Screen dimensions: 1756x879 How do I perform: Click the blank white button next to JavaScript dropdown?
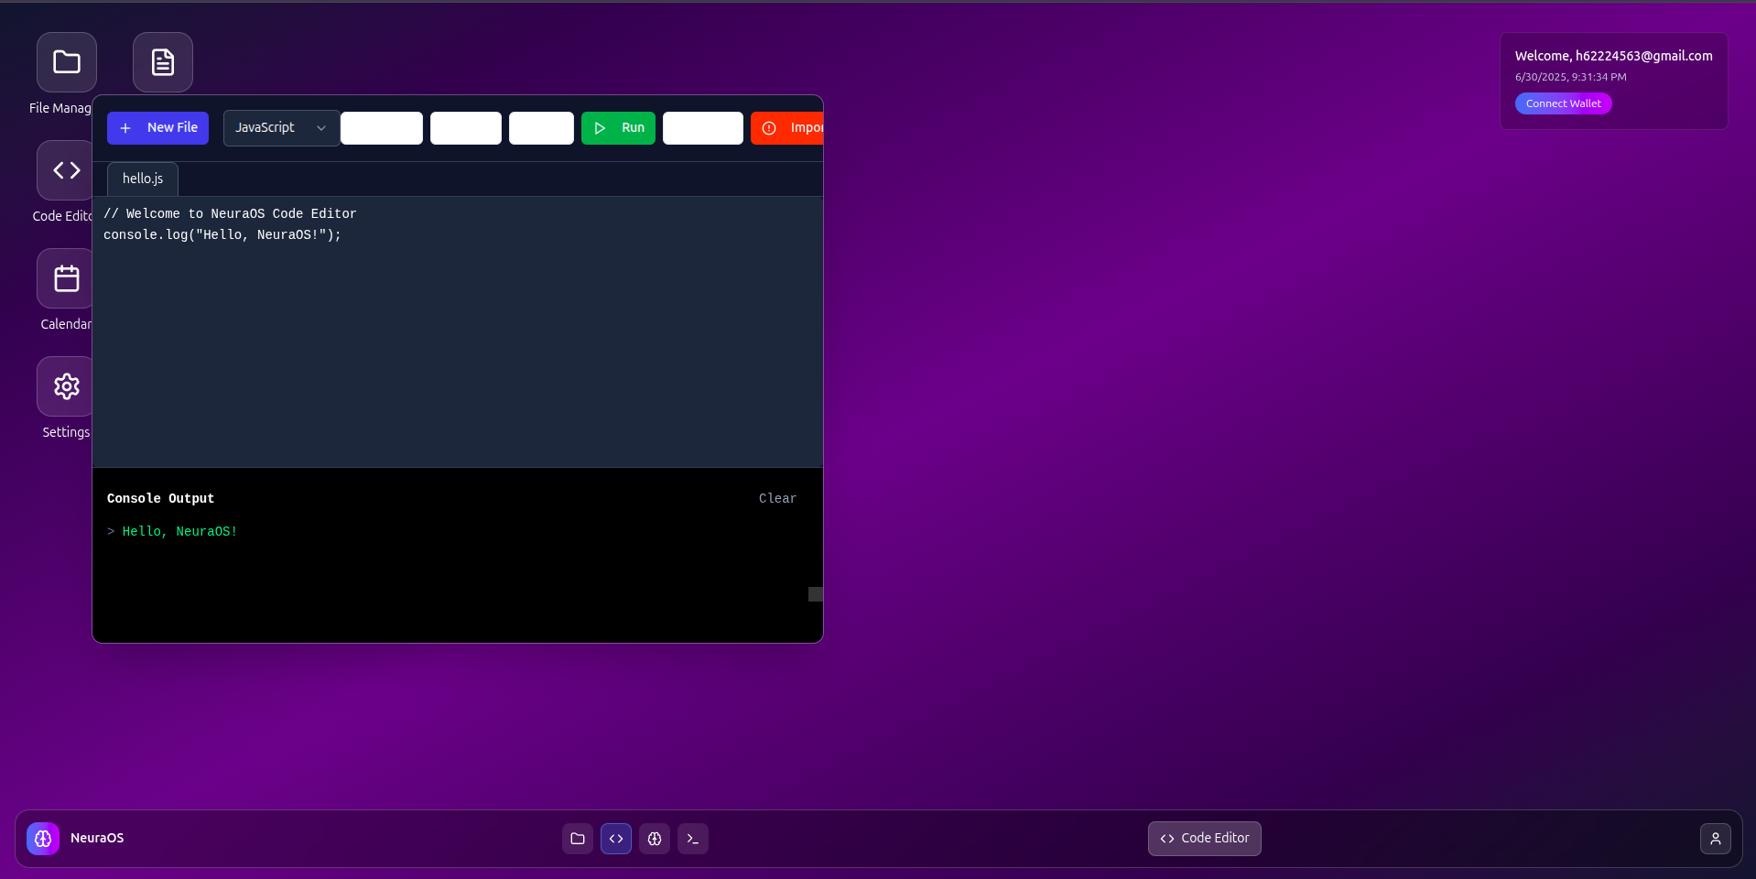382,128
